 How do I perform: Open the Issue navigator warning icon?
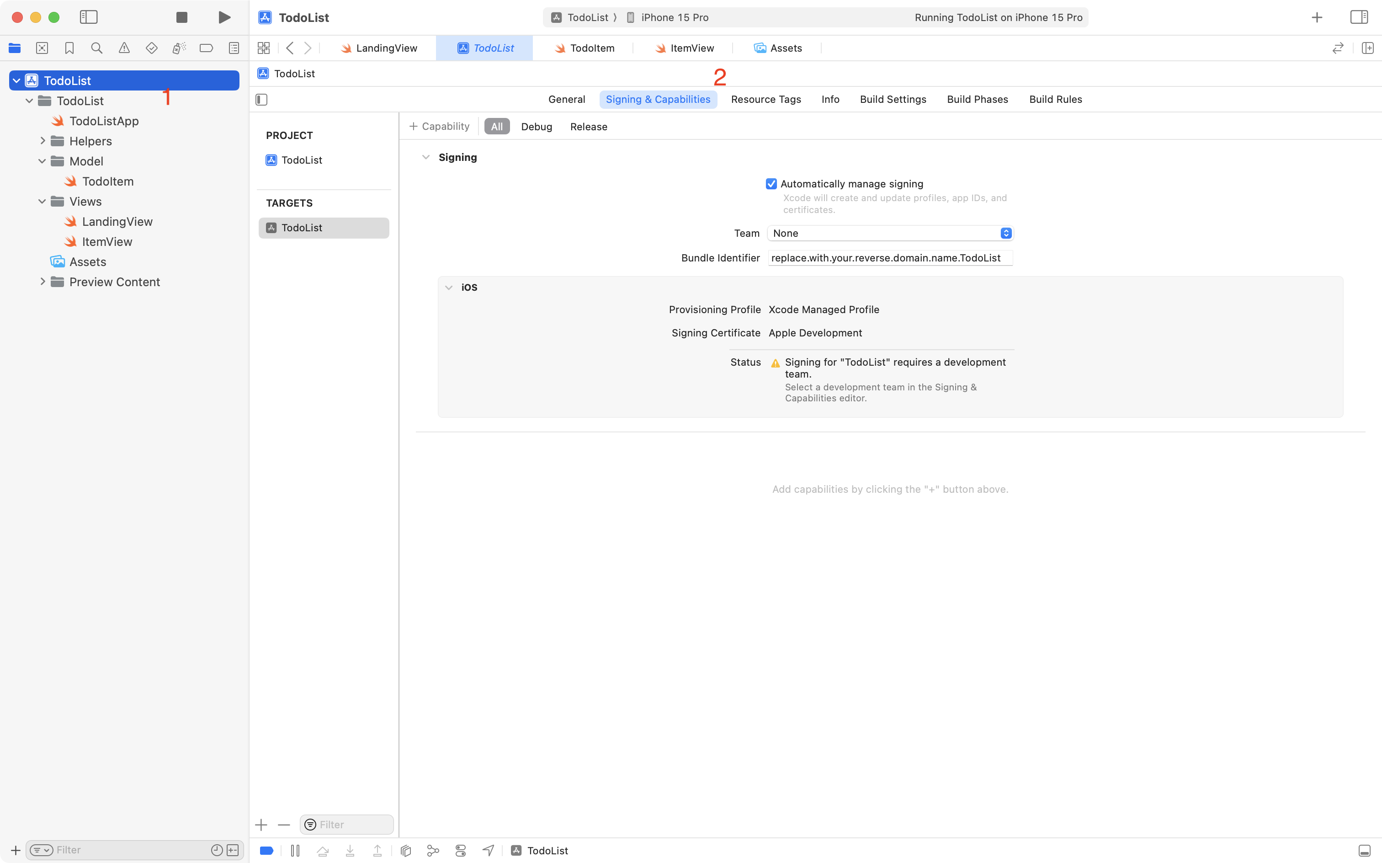coord(124,48)
